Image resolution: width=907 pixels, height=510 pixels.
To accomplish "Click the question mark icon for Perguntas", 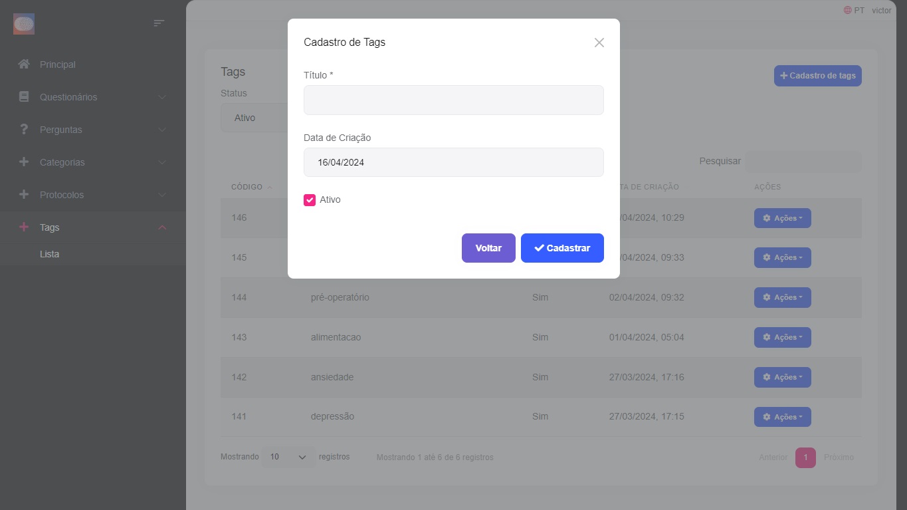I will pyautogui.click(x=24, y=130).
